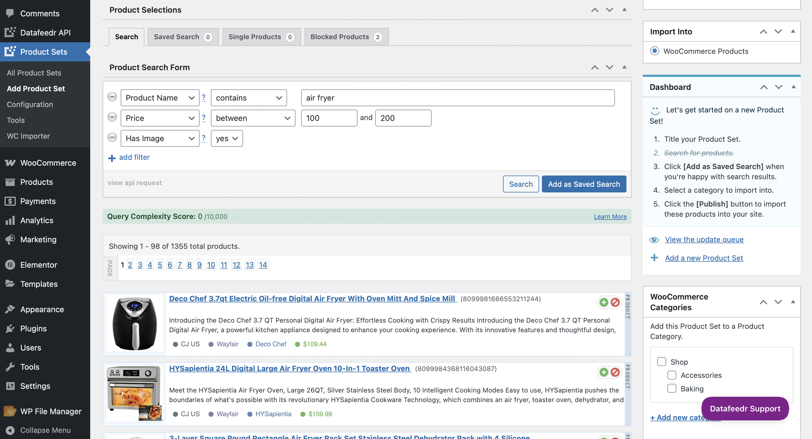Switch to the Single Products tab
This screenshot has height=439, width=812.
tap(261, 37)
